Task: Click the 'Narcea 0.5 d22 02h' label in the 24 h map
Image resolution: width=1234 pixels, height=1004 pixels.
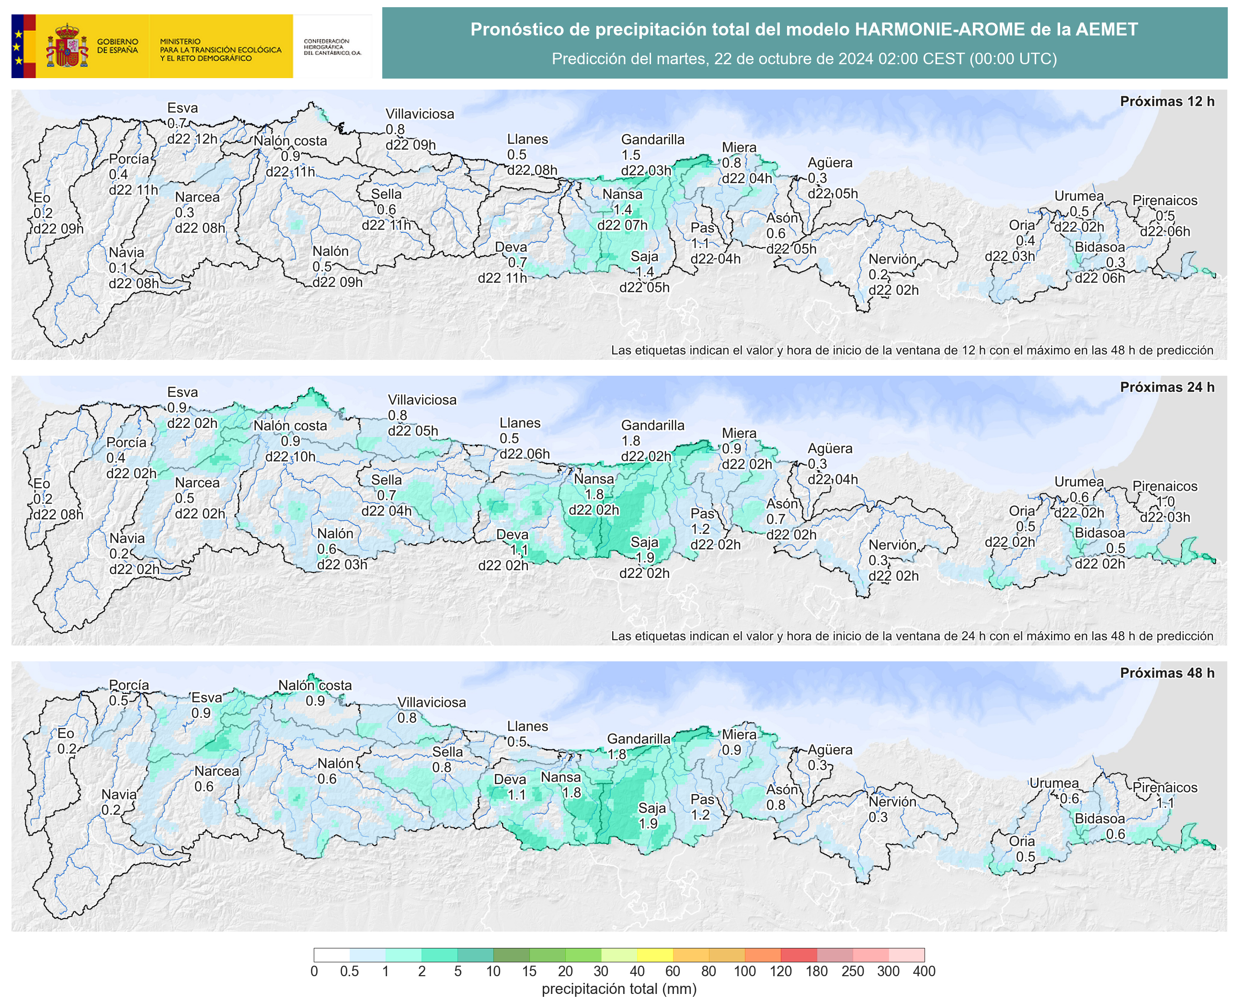Action: click(x=200, y=498)
